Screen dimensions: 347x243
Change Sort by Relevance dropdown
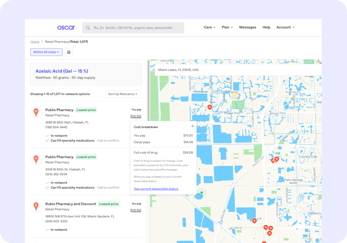tap(123, 94)
